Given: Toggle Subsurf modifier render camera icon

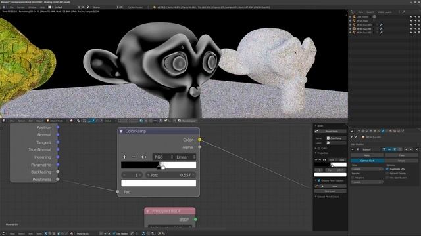Looking at the screenshot, I should pos(384,149).
